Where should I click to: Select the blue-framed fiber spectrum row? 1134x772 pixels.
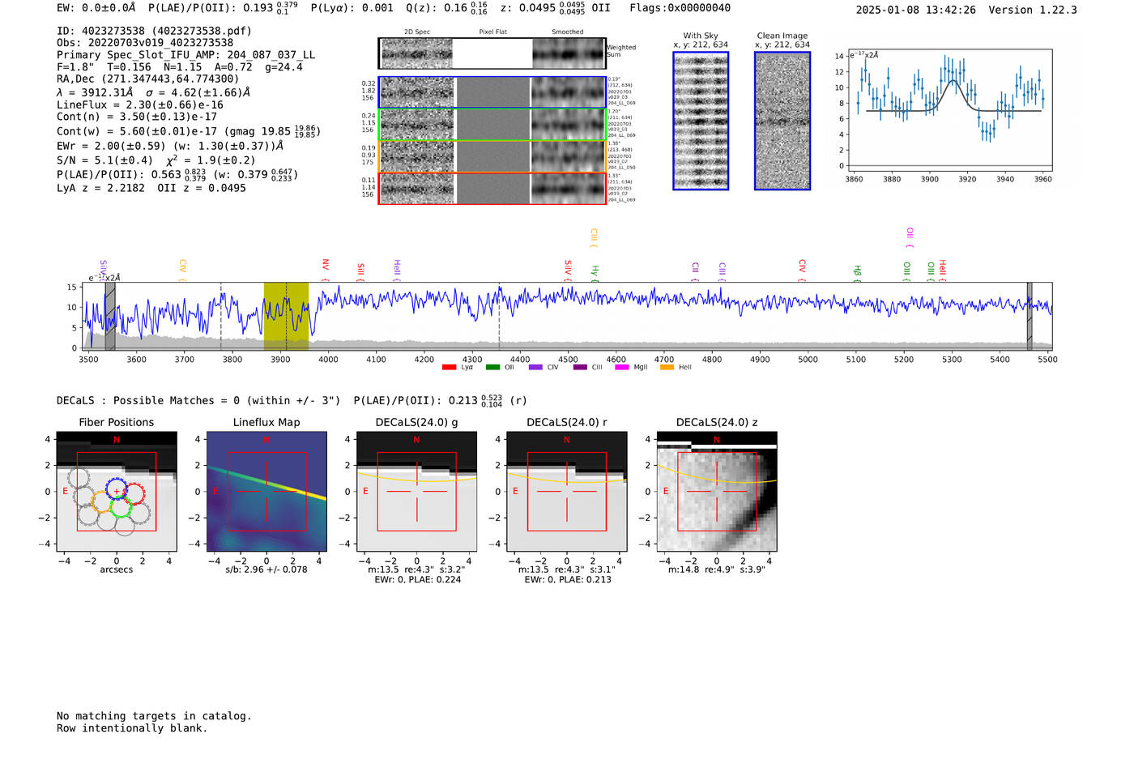(492, 92)
